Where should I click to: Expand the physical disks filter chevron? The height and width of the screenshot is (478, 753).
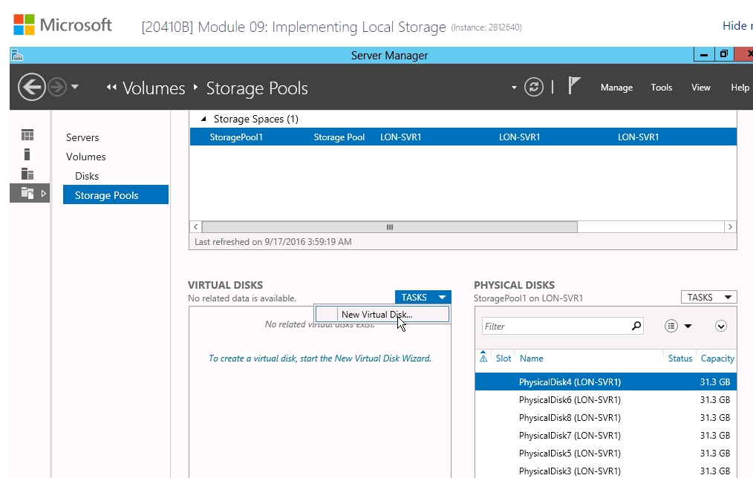[x=720, y=326]
